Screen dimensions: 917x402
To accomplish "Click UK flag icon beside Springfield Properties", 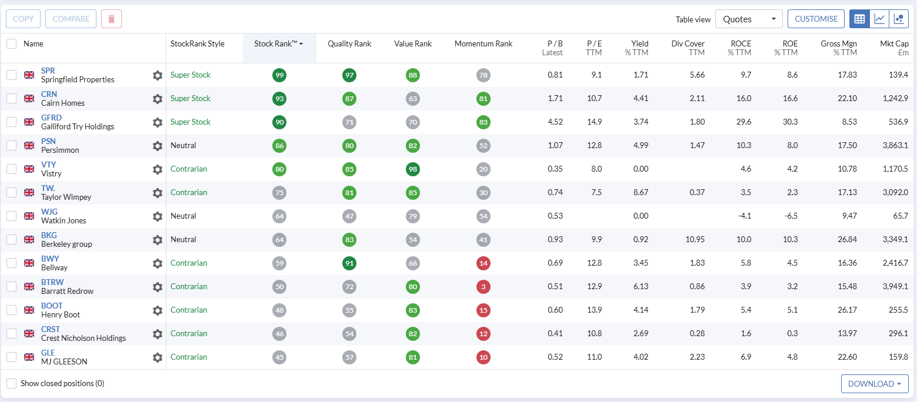I will 29,75.
